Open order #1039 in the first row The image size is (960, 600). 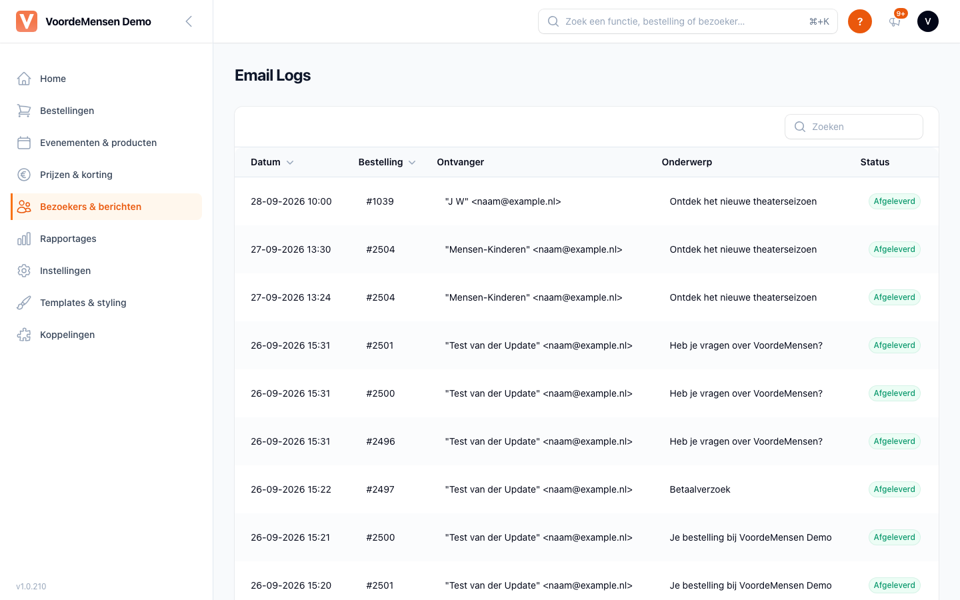tap(380, 201)
